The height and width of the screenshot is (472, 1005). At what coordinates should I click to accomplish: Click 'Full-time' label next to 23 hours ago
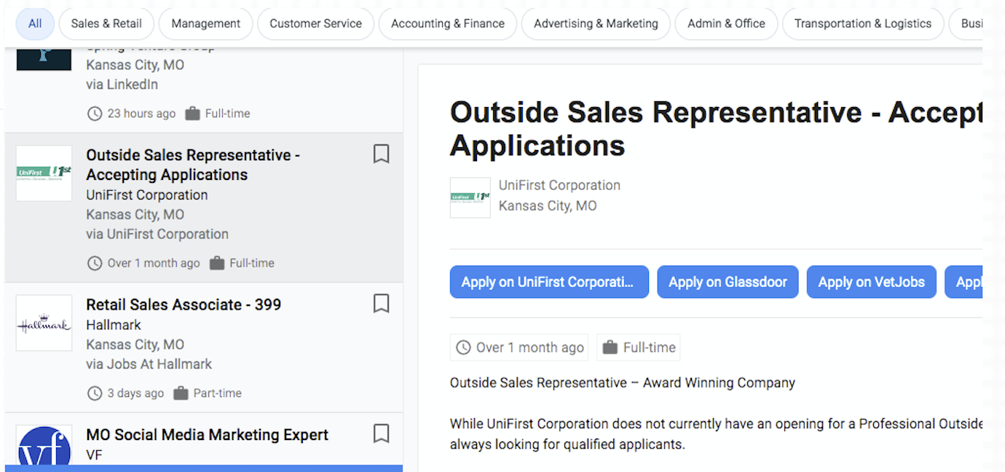coord(227,114)
